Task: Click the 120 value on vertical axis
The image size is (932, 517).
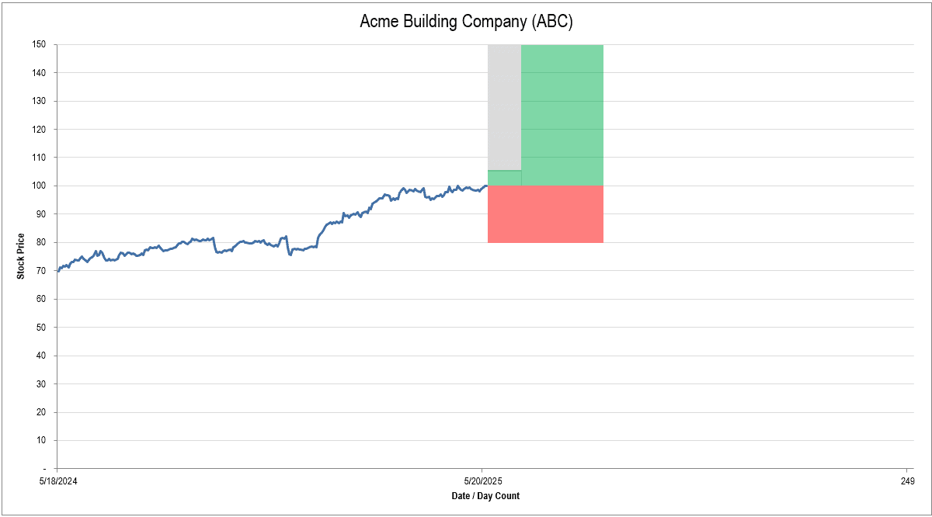Action: tap(40, 129)
